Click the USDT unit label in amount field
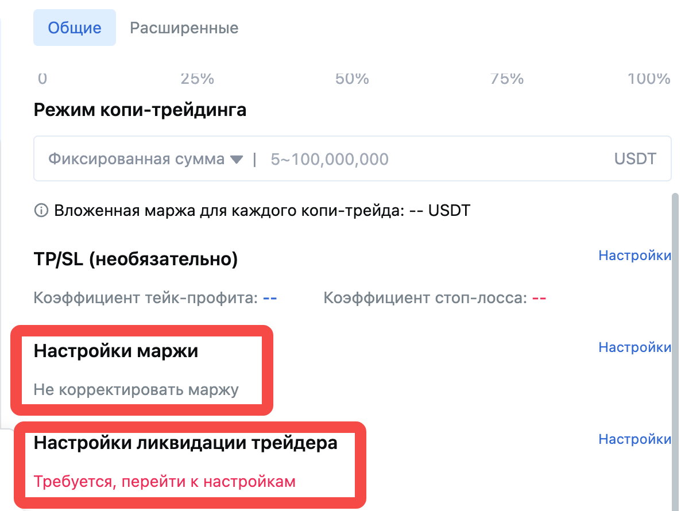The image size is (681, 511). [635, 159]
